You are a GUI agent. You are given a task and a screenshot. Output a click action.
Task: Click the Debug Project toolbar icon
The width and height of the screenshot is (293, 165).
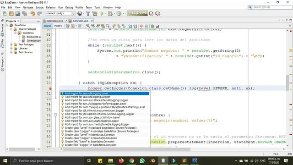click(x=110, y=13)
